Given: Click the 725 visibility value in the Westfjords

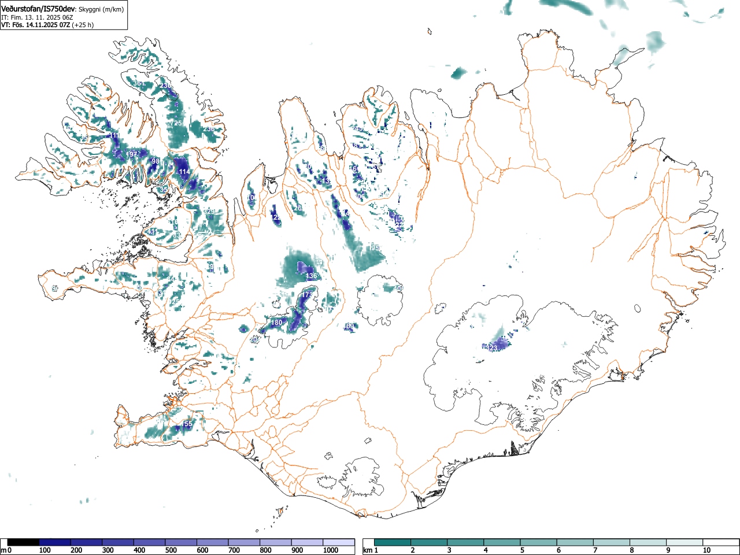Looking at the screenshot, I should click(176, 124).
